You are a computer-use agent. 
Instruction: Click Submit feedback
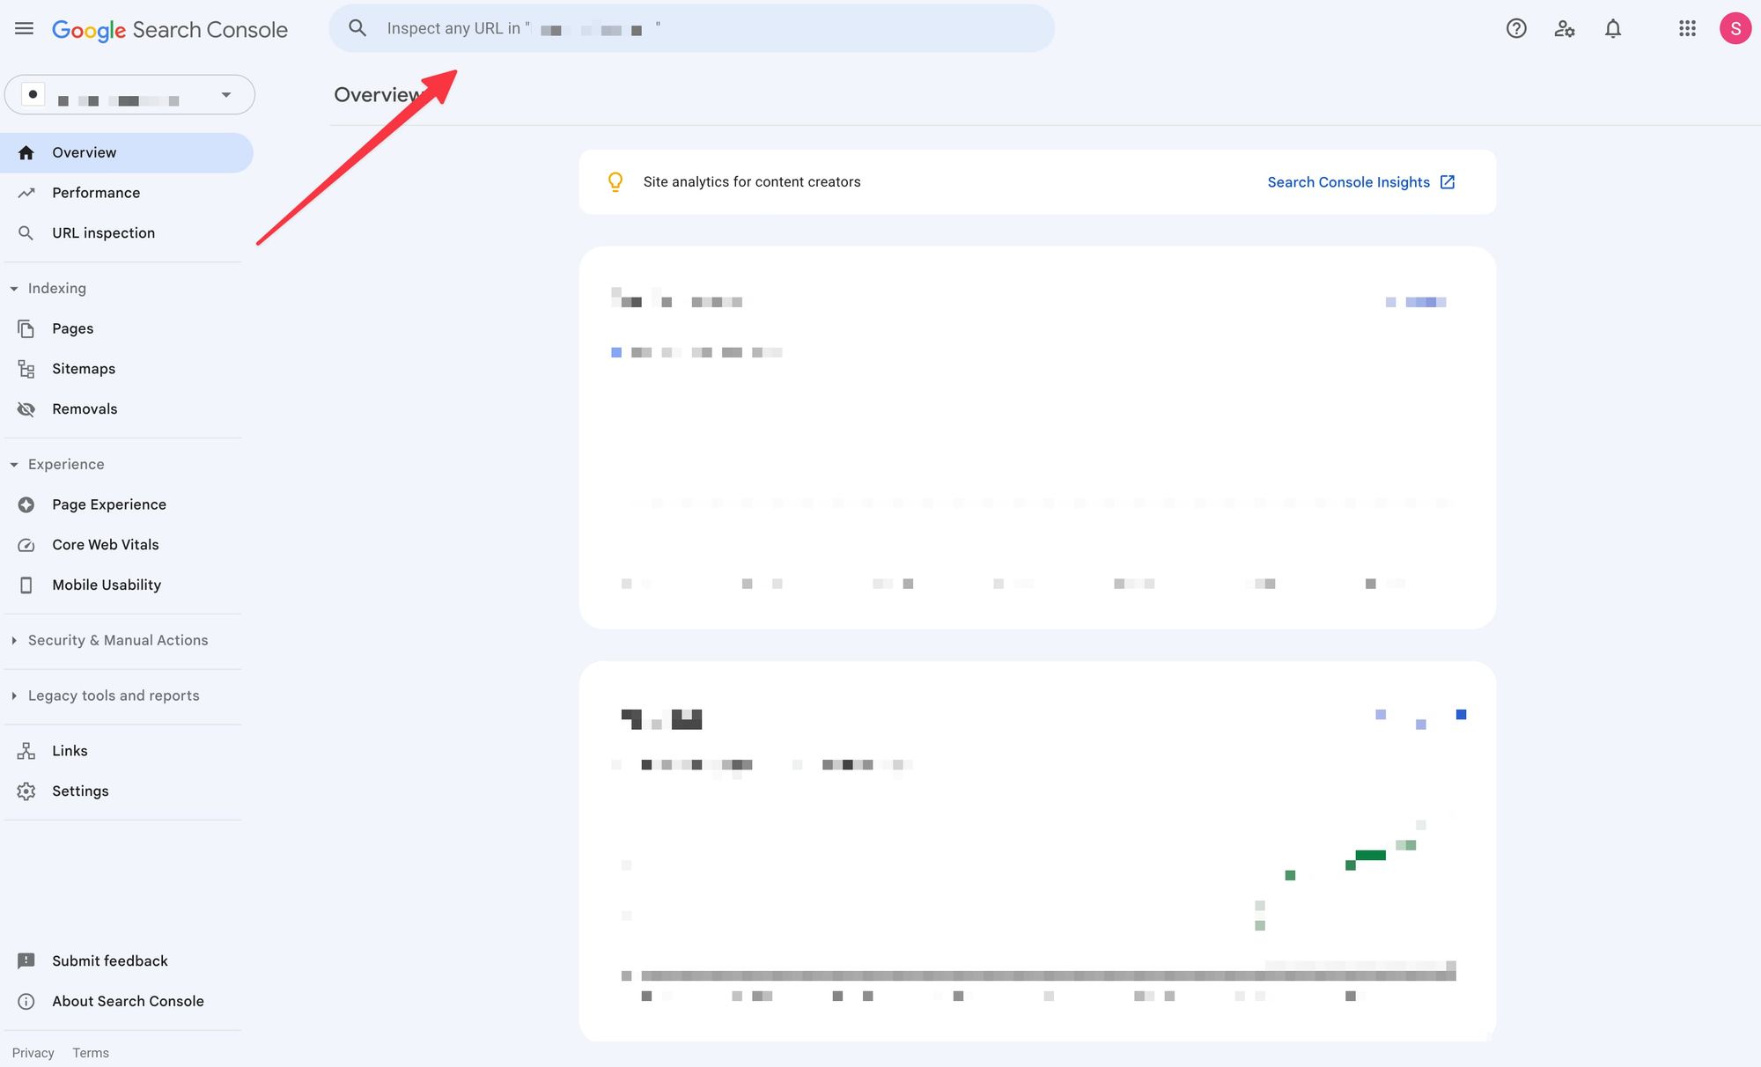click(x=109, y=961)
